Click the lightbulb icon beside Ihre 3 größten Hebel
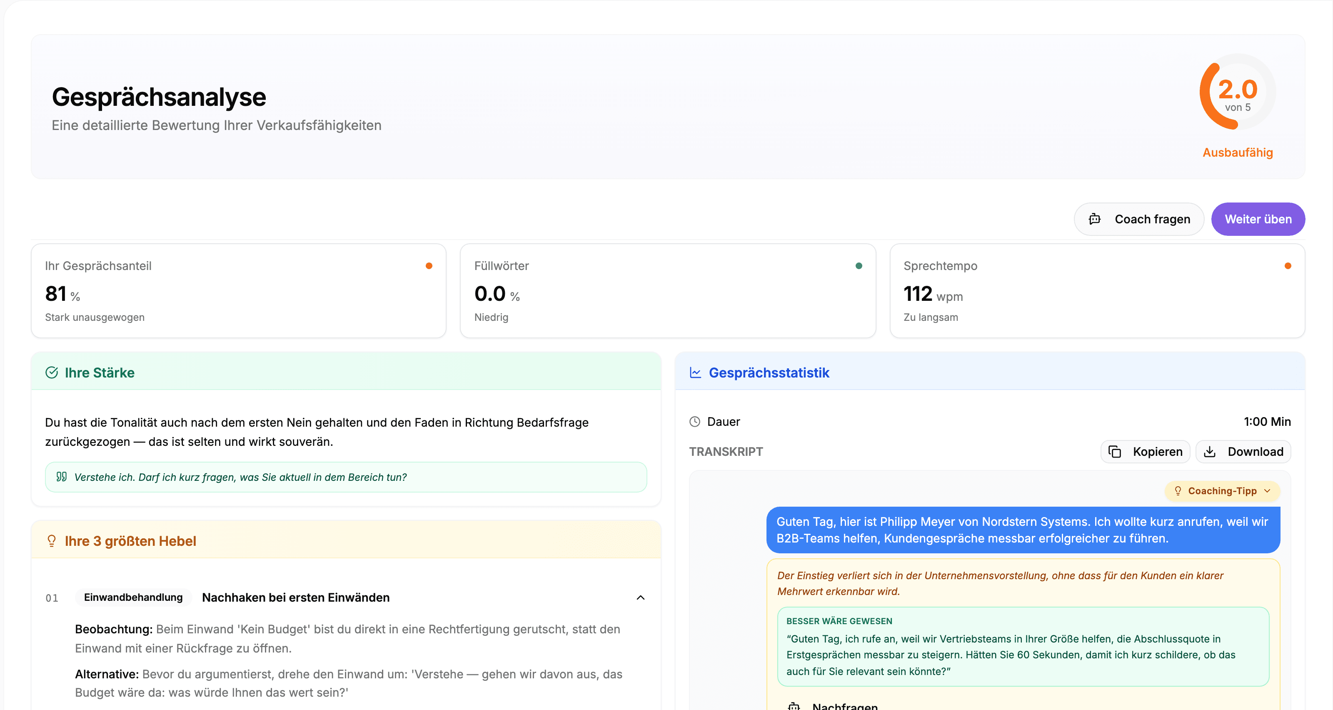 pyautogui.click(x=51, y=541)
